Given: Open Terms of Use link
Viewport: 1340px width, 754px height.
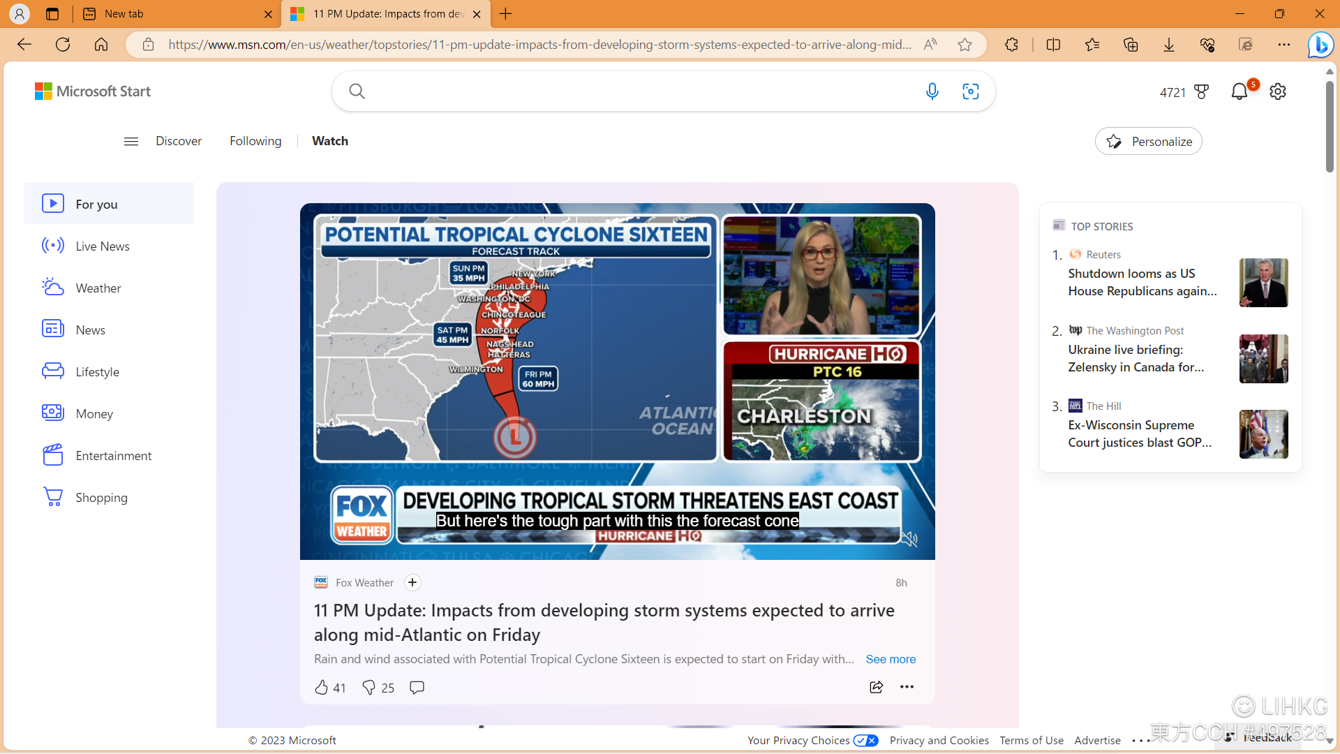Looking at the screenshot, I should (1031, 740).
